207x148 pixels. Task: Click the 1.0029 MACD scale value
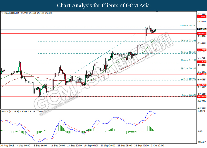202,111
